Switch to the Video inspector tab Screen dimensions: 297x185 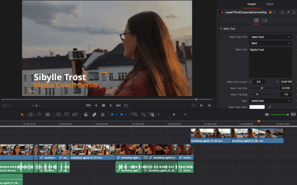pos(269,4)
